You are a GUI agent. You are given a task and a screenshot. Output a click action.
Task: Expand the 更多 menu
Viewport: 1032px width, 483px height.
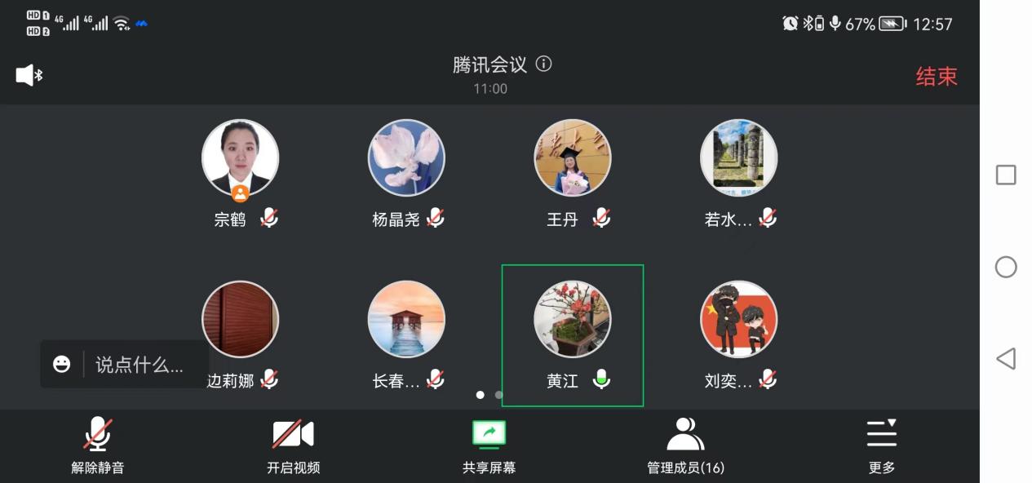click(x=882, y=445)
